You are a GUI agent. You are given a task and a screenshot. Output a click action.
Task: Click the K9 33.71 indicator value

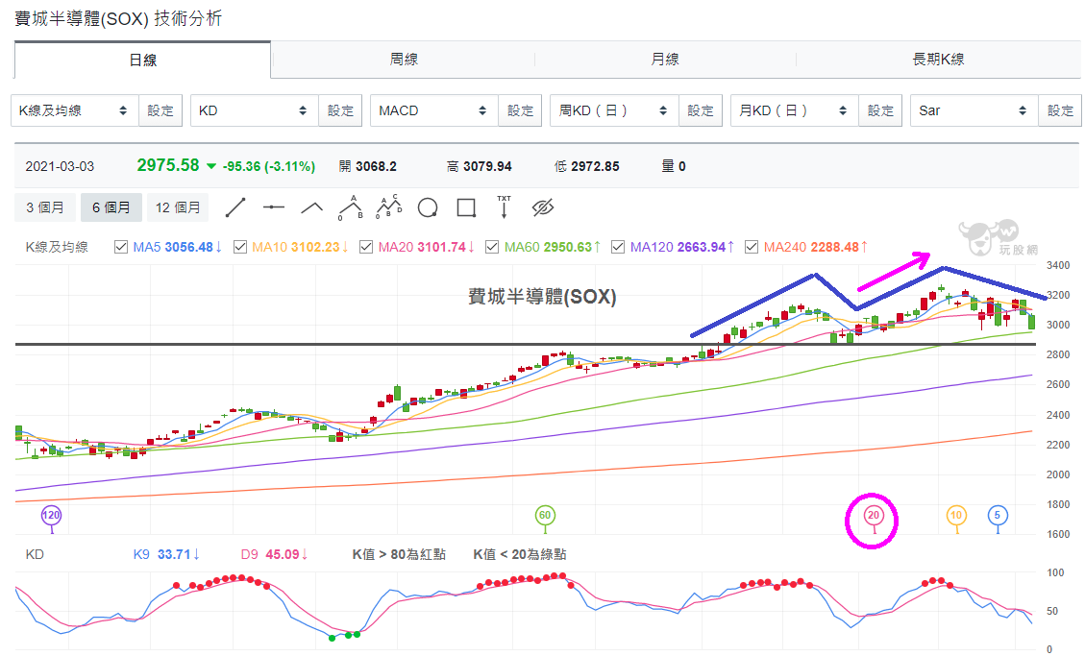(x=166, y=554)
